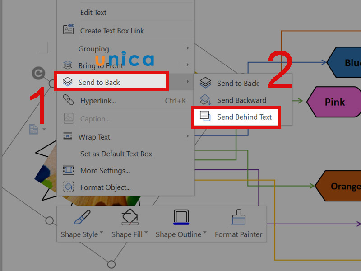Viewport: 361px width, 271px height.
Task: Select the Pink hexagon shape
Action: (334, 102)
